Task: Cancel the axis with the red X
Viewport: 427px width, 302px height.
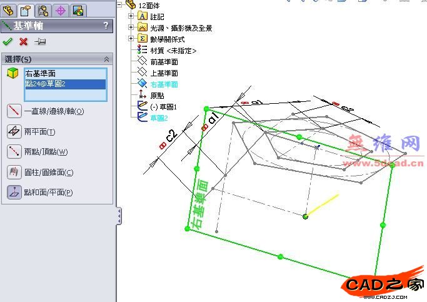Action: (24, 42)
